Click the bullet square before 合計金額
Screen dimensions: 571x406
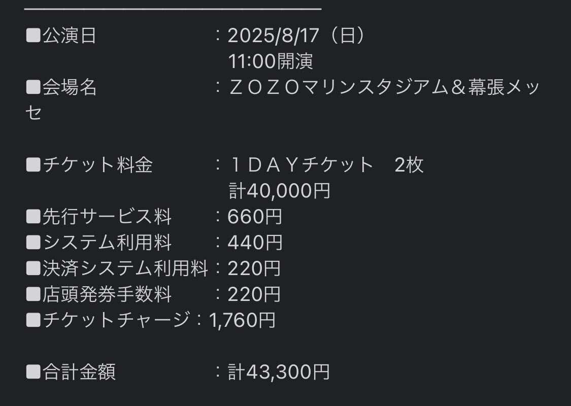(x=33, y=372)
